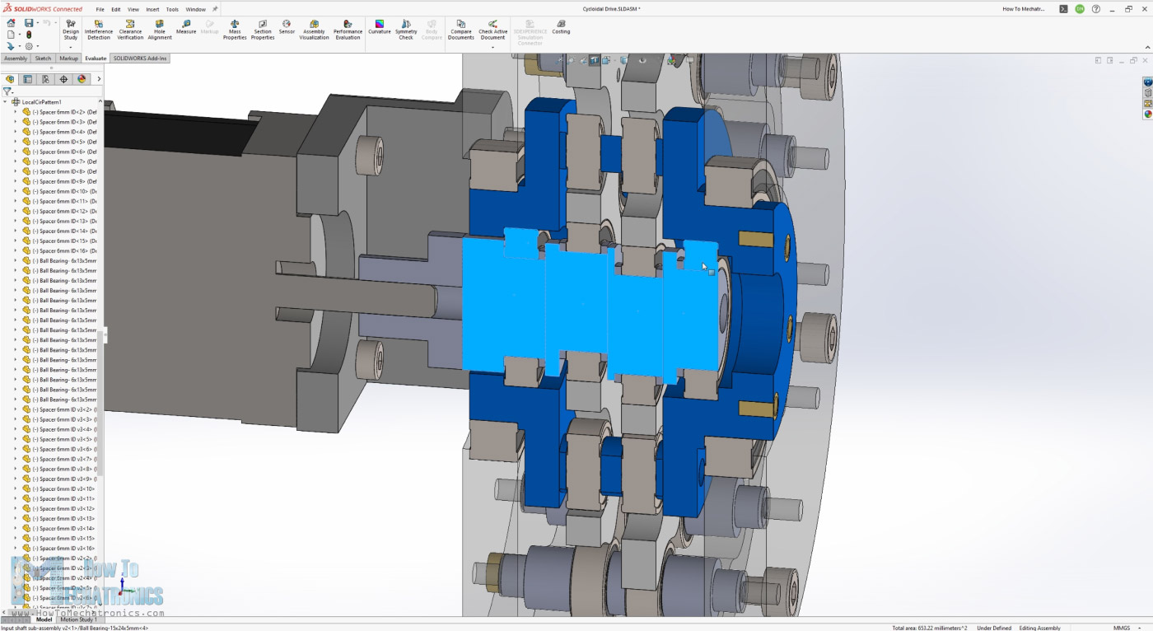
Task: Expand the Spacer 6mm ID<2> component
Action: point(15,112)
